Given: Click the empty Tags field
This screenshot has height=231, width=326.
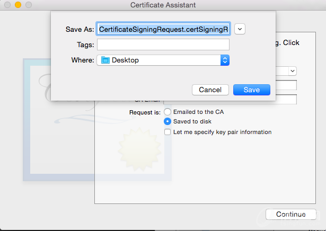Looking at the screenshot, I should 163,45.
